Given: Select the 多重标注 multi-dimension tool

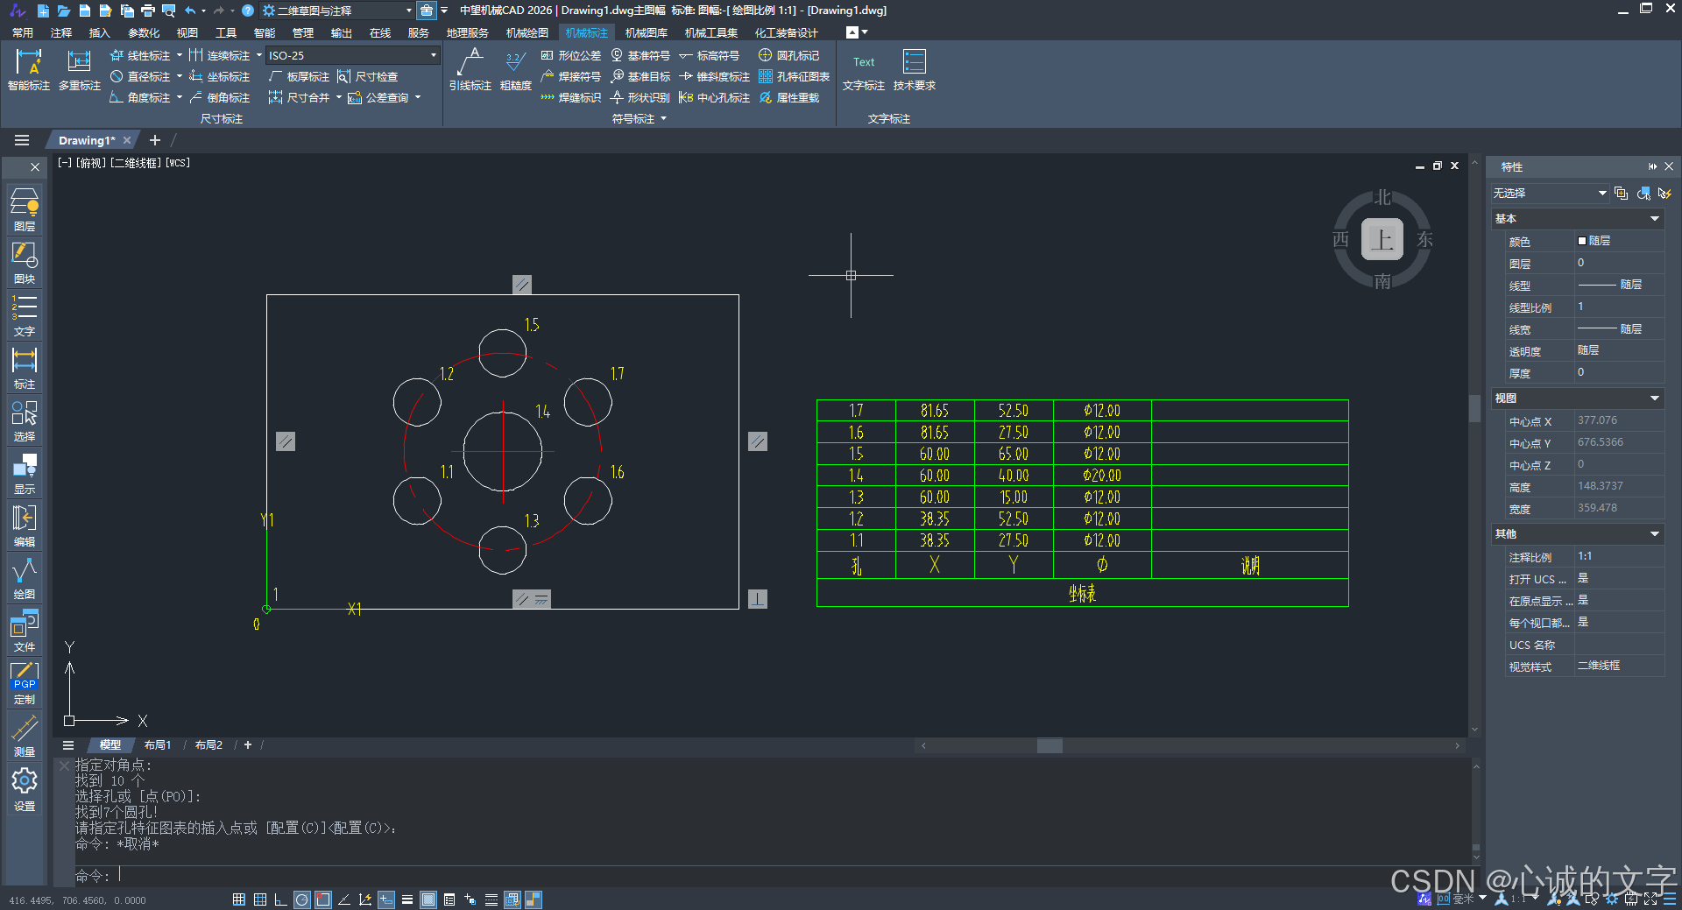Looking at the screenshot, I should click(x=79, y=69).
